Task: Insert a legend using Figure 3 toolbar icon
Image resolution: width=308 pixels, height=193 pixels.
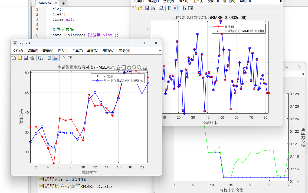Action: (x=55, y=58)
